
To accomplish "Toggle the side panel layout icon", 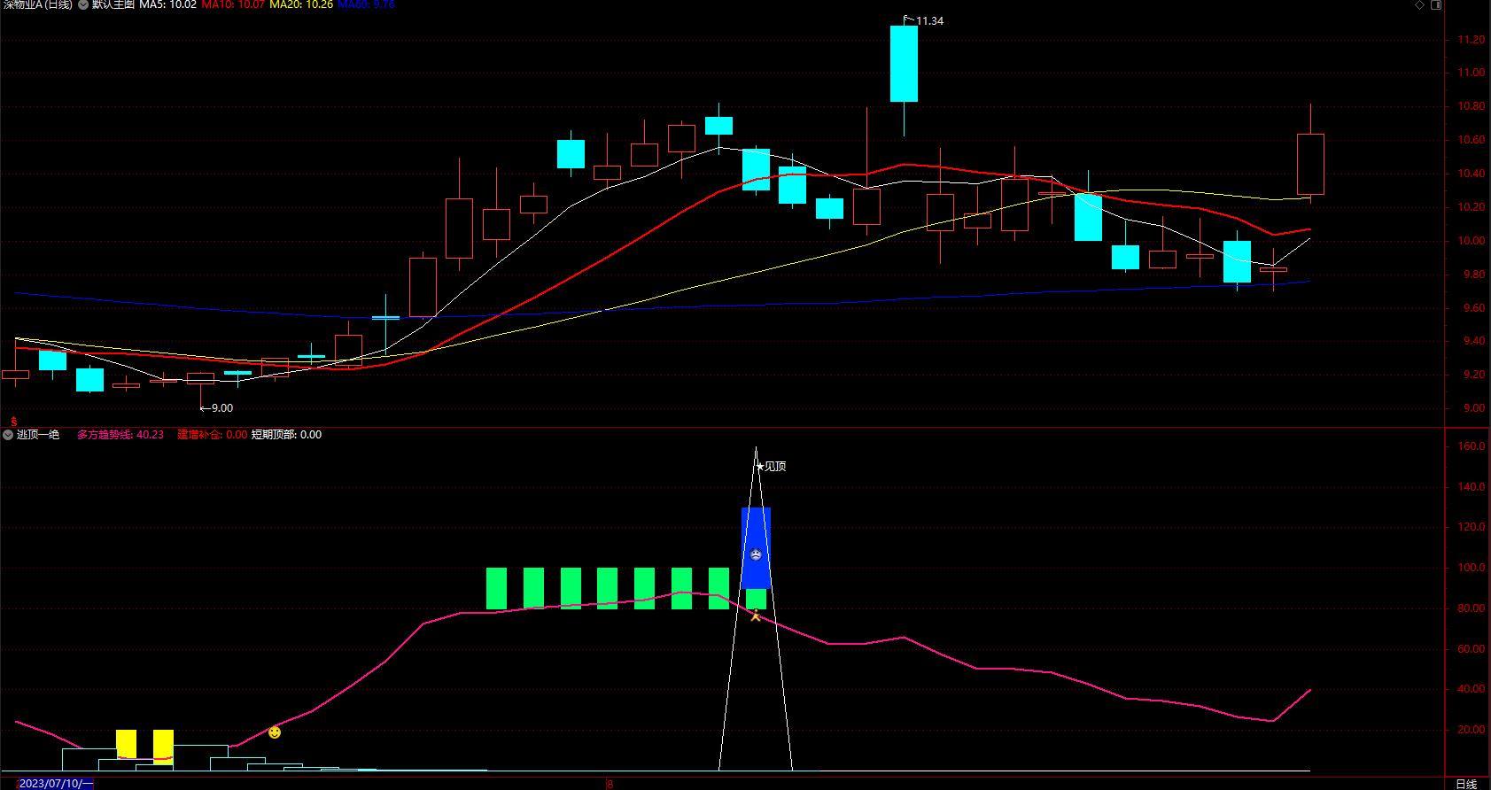I will pyautogui.click(x=1436, y=4).
